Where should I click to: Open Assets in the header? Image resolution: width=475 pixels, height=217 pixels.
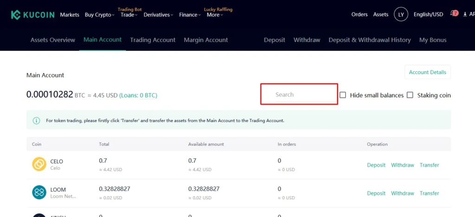click(x=381, y=14)
